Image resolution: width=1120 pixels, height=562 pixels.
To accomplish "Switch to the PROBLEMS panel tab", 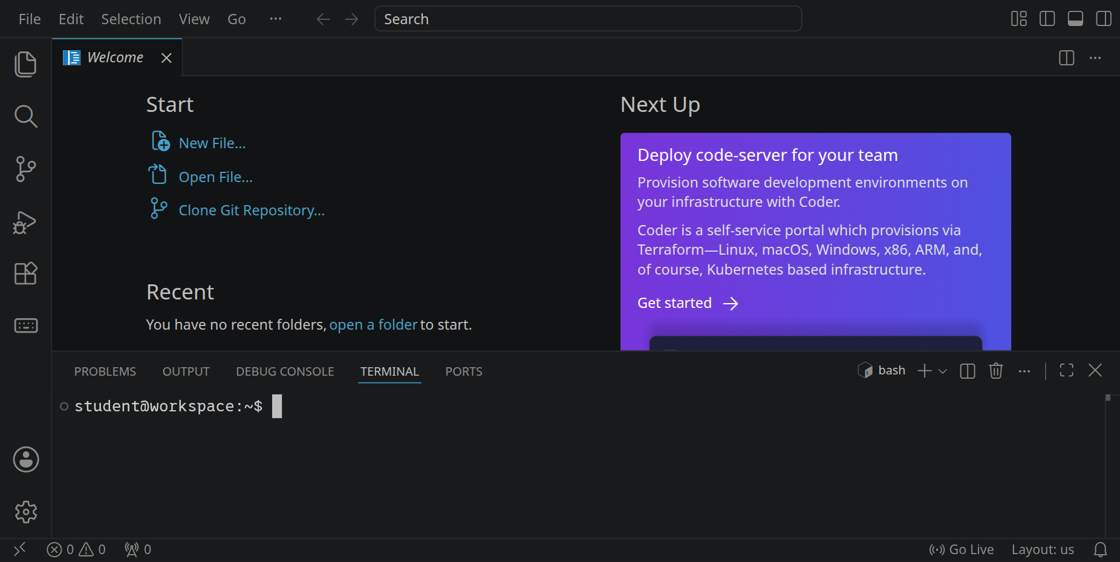I will 105,371.
